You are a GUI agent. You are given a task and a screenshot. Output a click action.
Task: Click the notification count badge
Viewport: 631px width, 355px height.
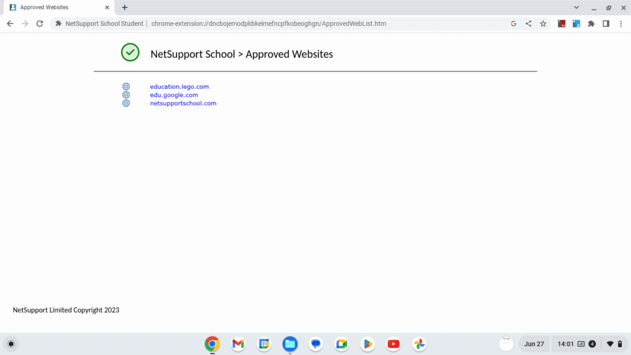click(592, 344)
